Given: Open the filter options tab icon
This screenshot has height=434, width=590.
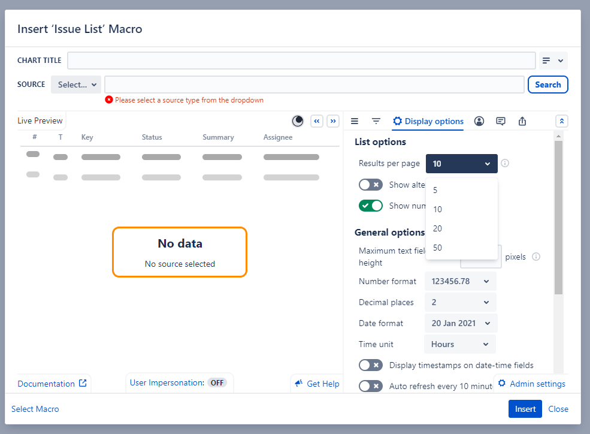Looking at the screenshot, I should [376, 121].
